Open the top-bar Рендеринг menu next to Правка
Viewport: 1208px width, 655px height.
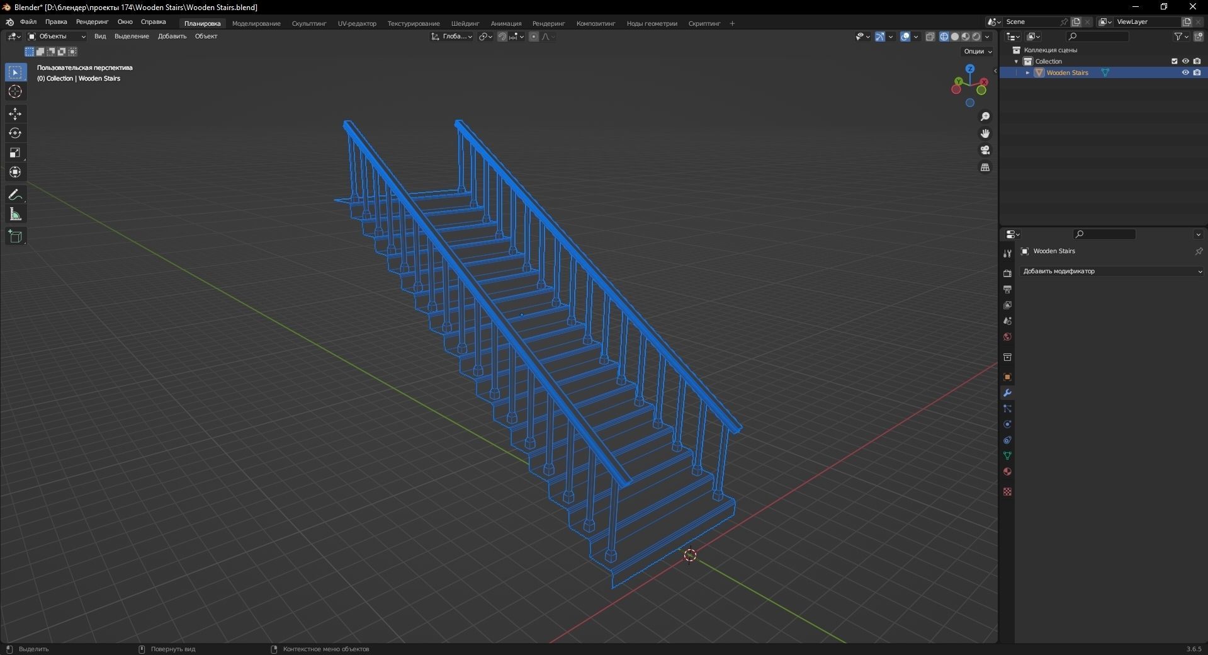[93, 22]
